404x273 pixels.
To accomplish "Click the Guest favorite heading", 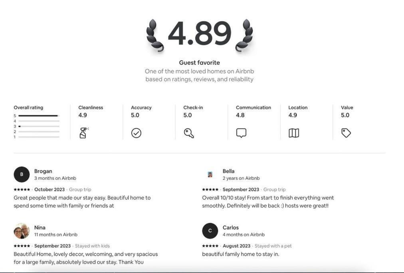I will click(x=200, y=62).
